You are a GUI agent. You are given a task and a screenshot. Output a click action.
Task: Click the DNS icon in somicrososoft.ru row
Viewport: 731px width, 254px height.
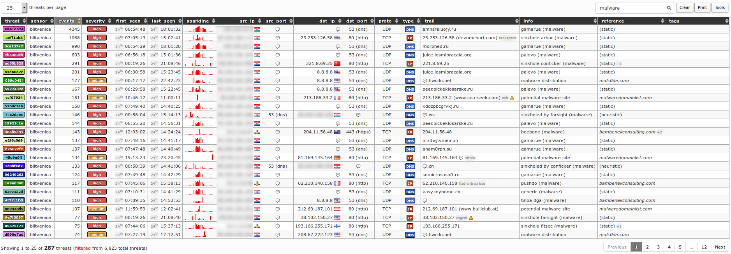(410, 175)
